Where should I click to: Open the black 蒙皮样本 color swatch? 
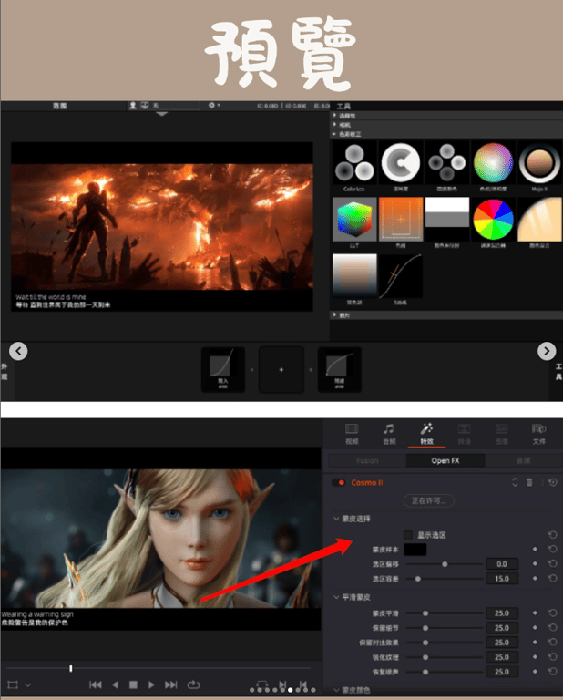tap(415, 549)
